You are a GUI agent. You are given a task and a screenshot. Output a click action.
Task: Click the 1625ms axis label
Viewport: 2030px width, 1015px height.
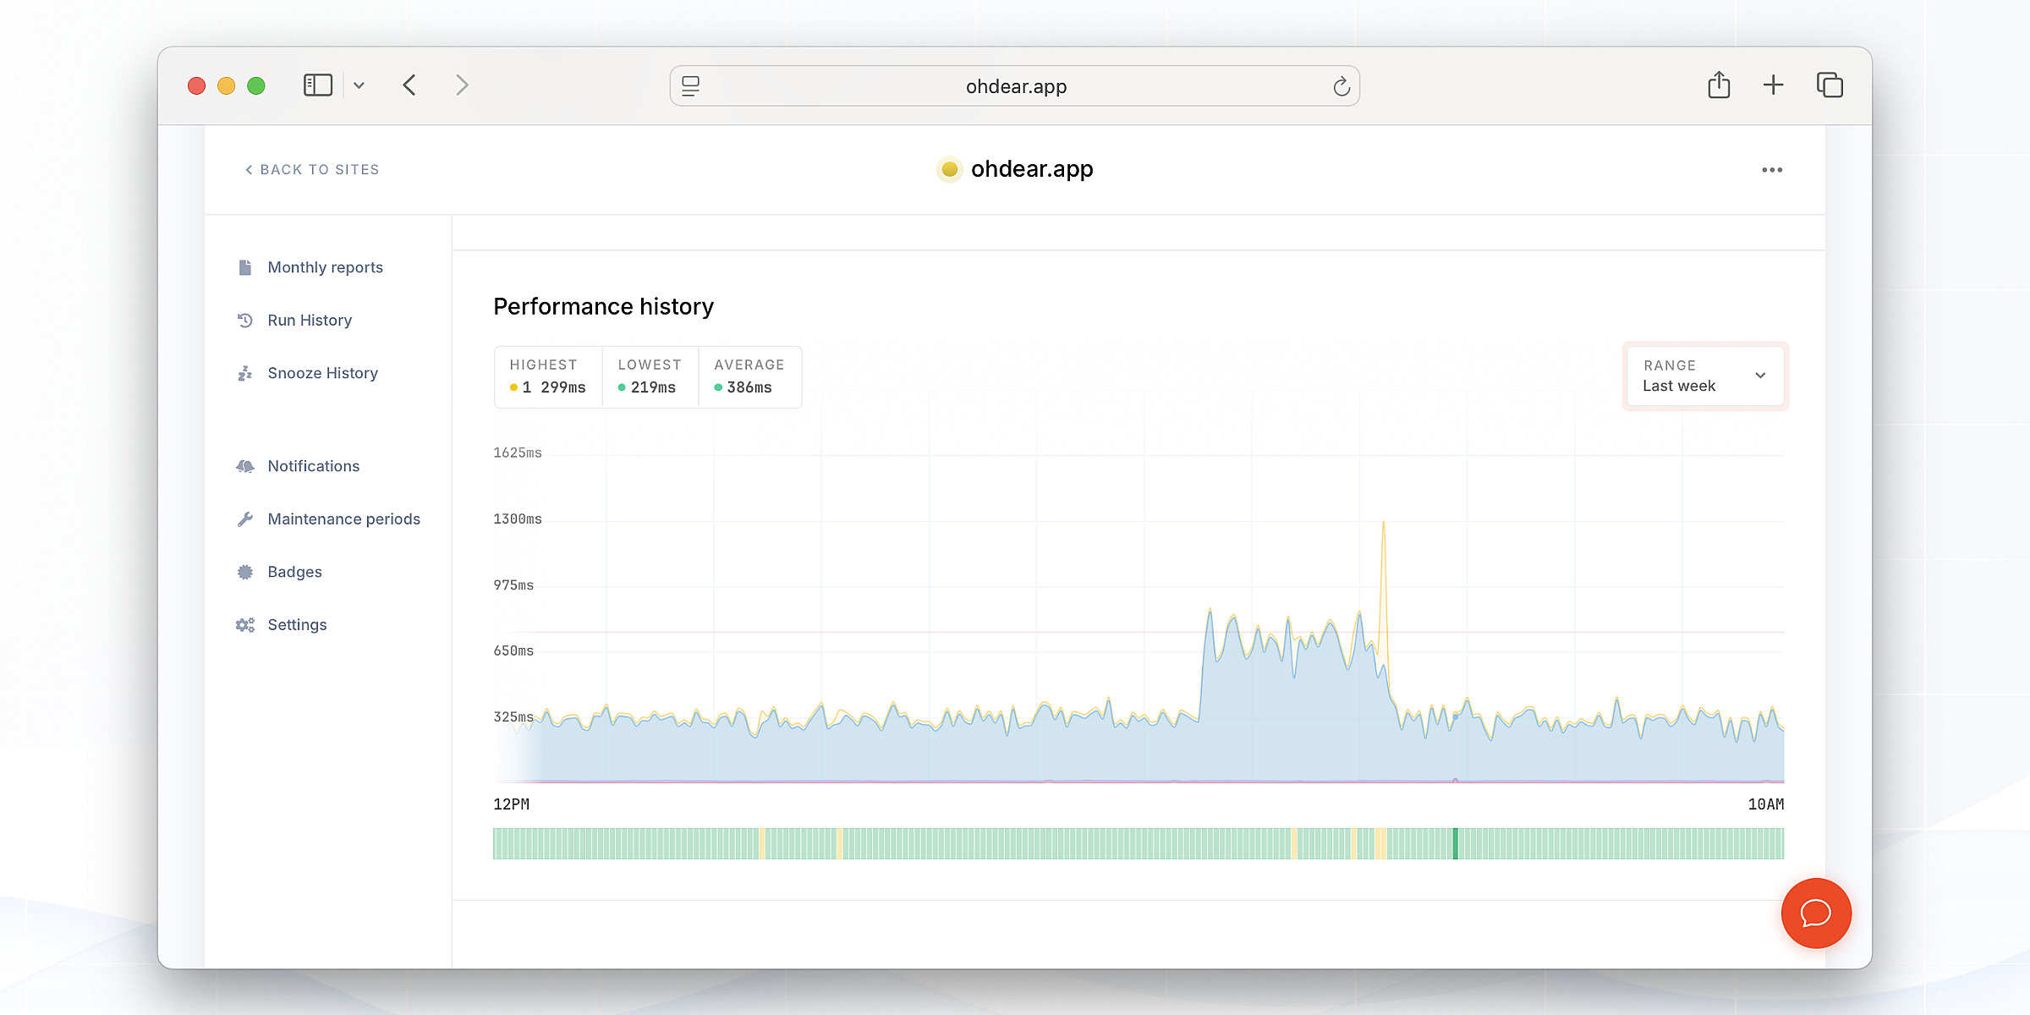coord(518,453)
